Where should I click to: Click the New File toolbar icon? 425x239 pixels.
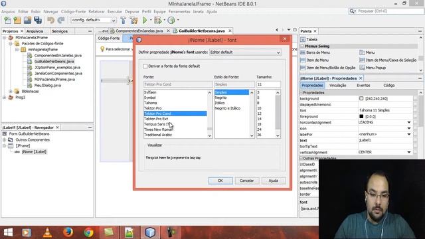(x=7, y=20)
